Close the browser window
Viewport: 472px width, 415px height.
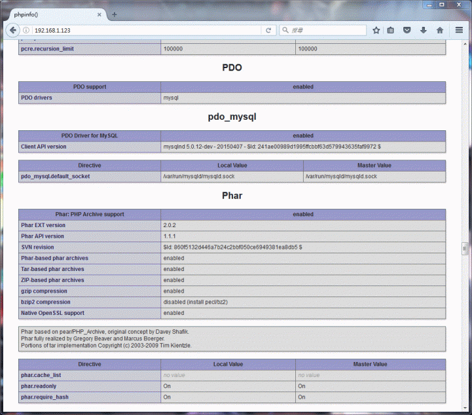point(459,5)
